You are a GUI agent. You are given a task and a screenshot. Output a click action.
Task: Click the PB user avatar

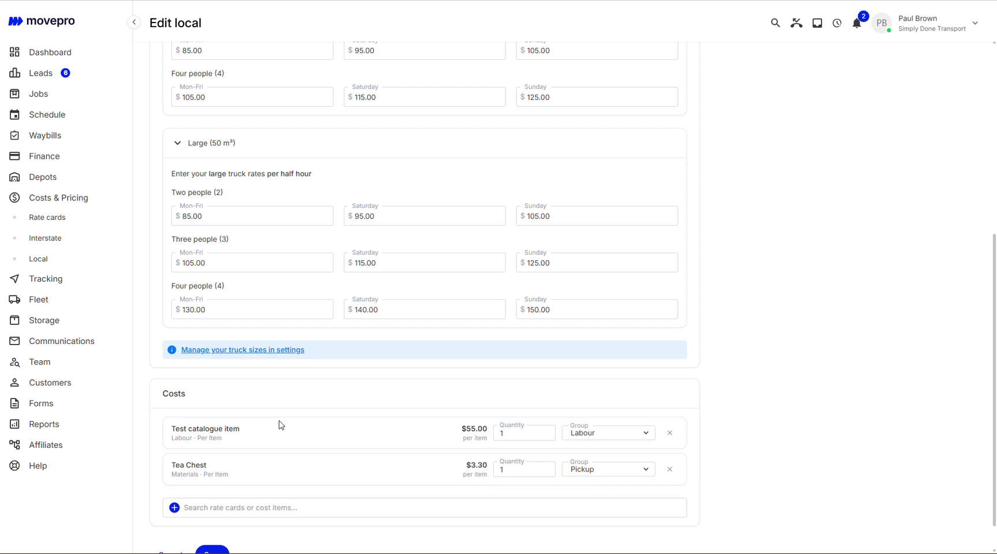tap(882, 23)
